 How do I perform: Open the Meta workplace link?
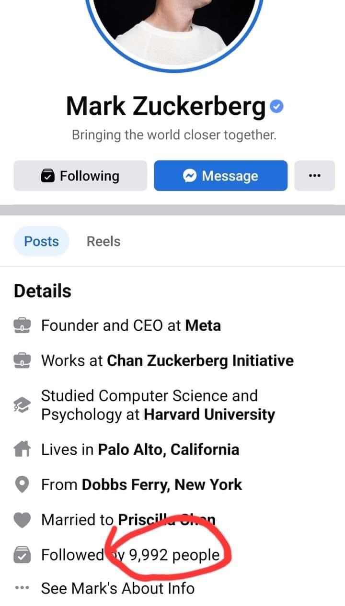pyautogui.click(x=203, y=325)
